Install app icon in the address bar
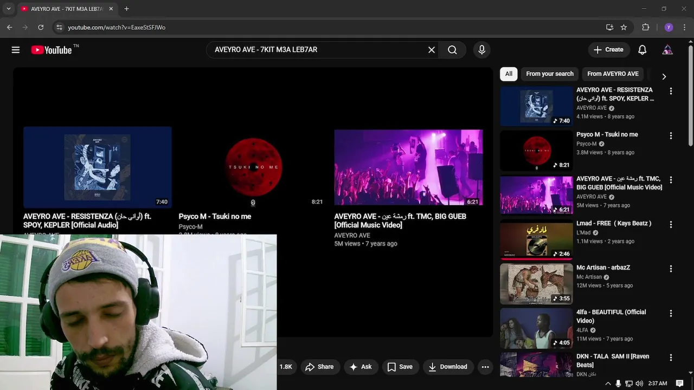694x390 pixels. pos(609,27)
